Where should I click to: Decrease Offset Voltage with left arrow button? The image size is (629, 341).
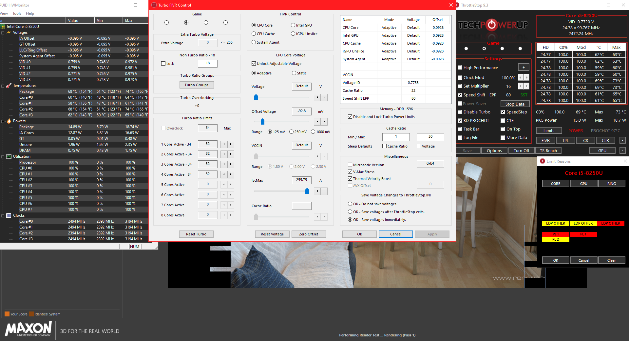[x=317, y=122]
